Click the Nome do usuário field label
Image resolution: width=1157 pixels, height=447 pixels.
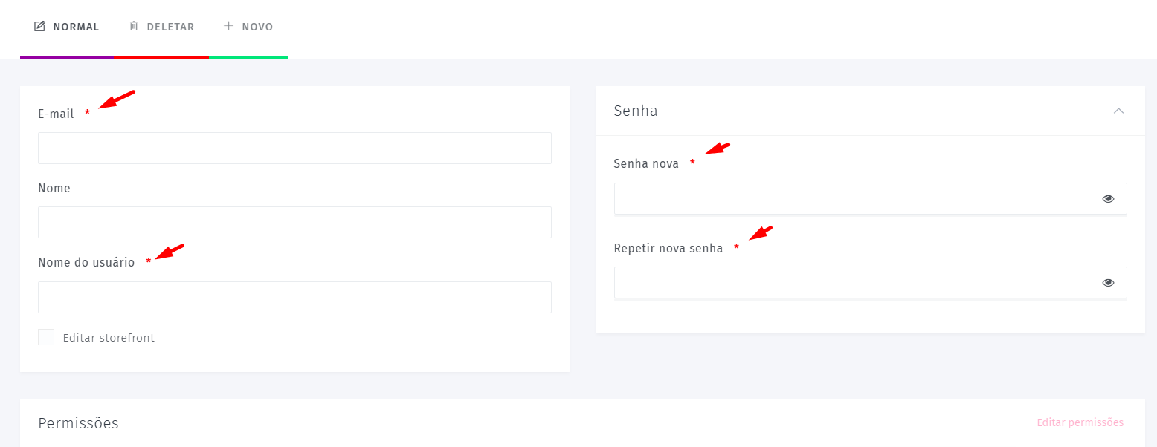86,262
